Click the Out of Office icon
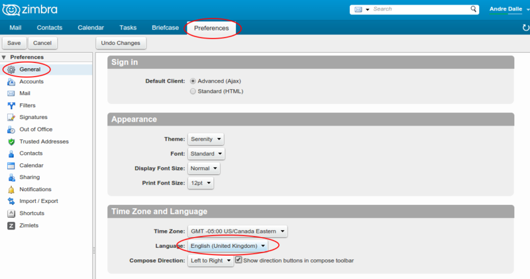This screenshot has height=279, width=530. (x=11, y=130)
